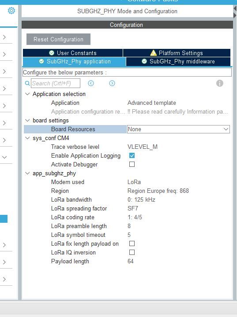Show parameter info icon
This screenshot has height=317, width=237.
(219, 83)
